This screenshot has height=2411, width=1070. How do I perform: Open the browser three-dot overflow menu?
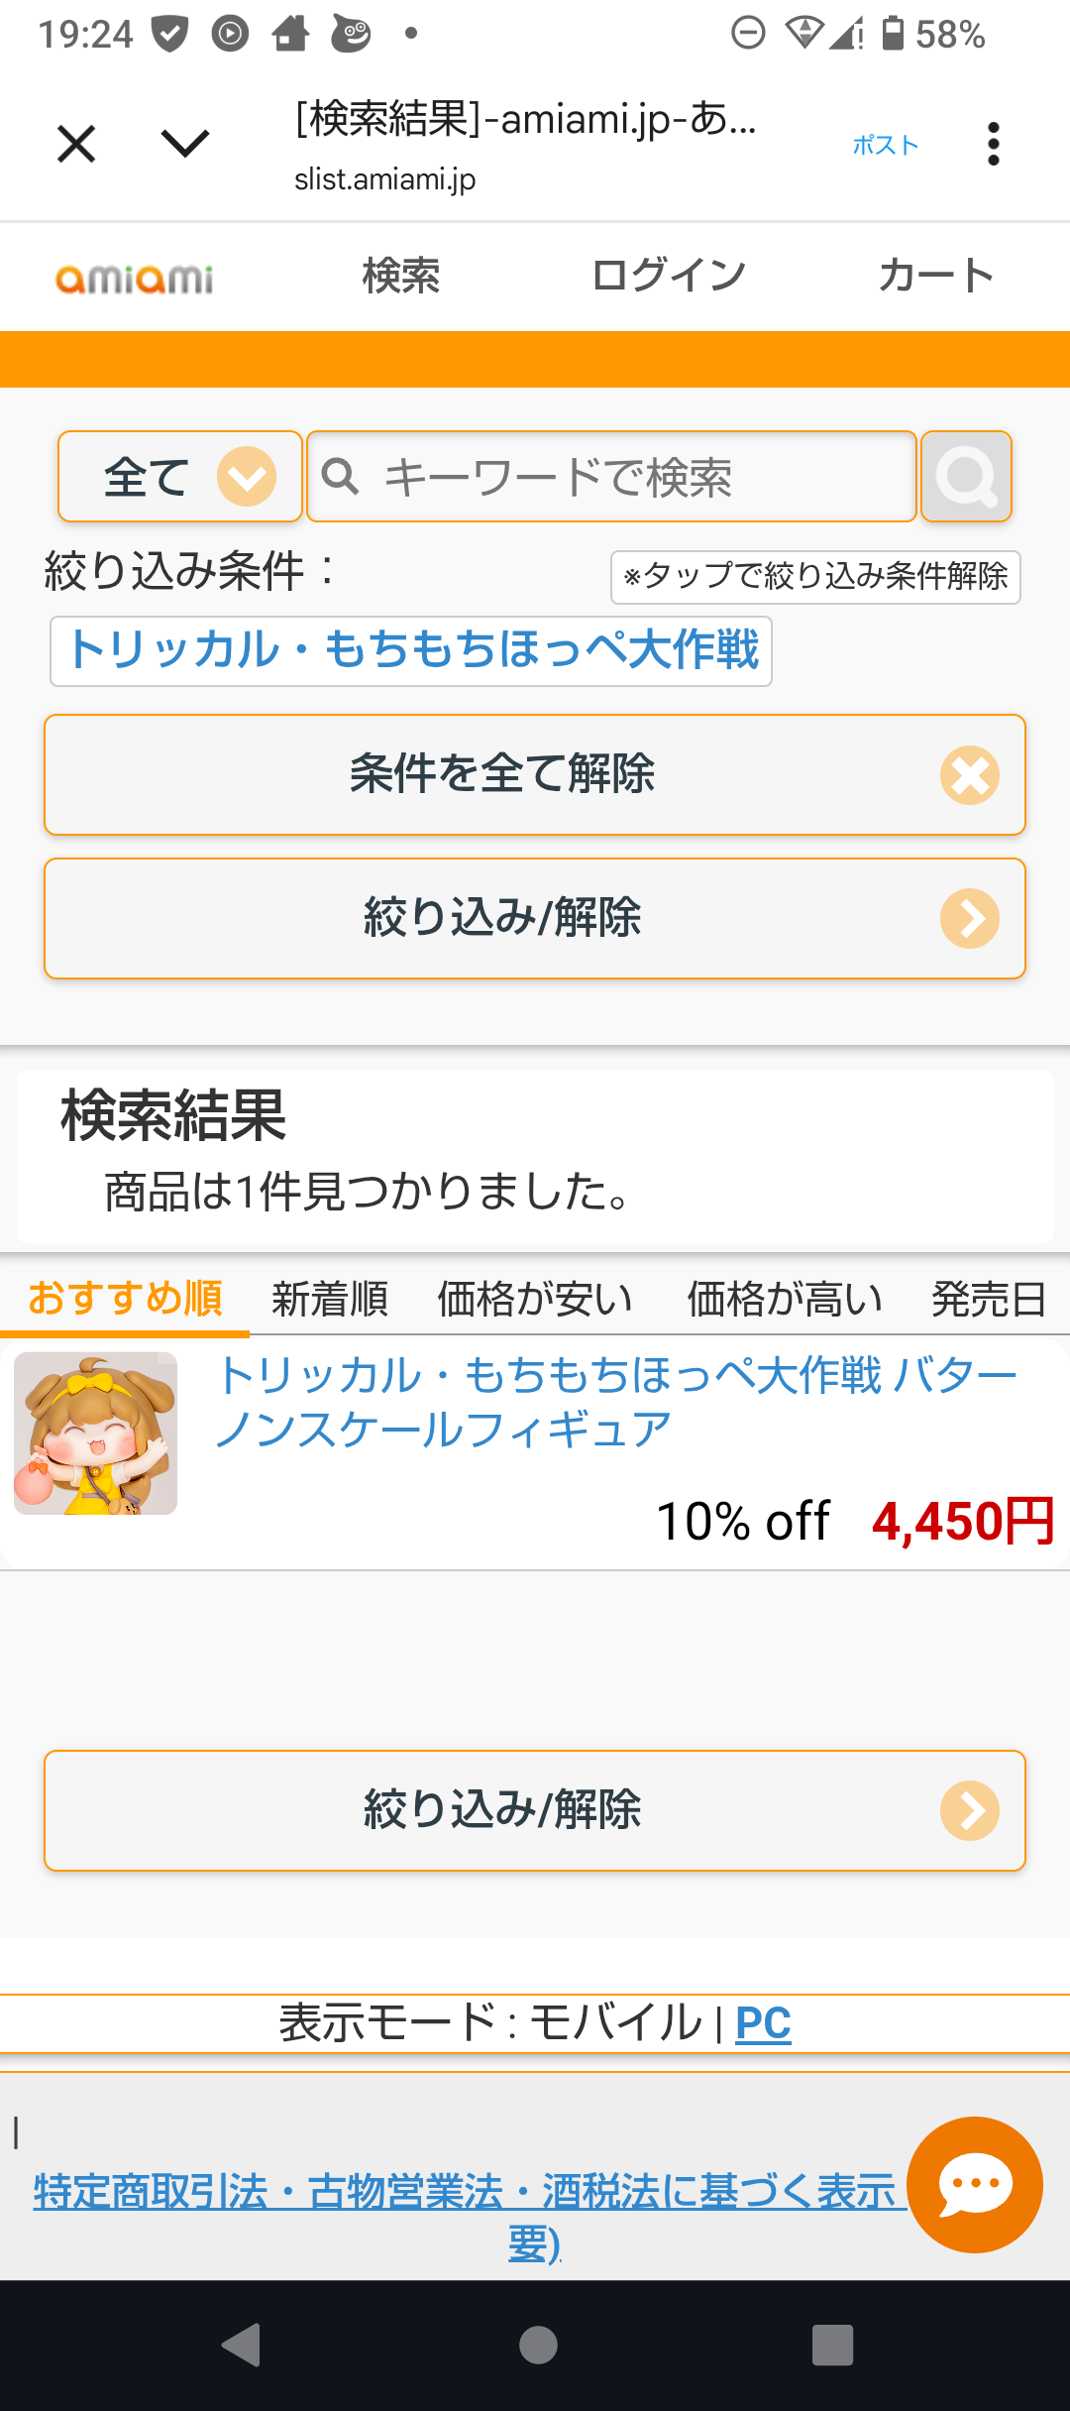[993, 145]
